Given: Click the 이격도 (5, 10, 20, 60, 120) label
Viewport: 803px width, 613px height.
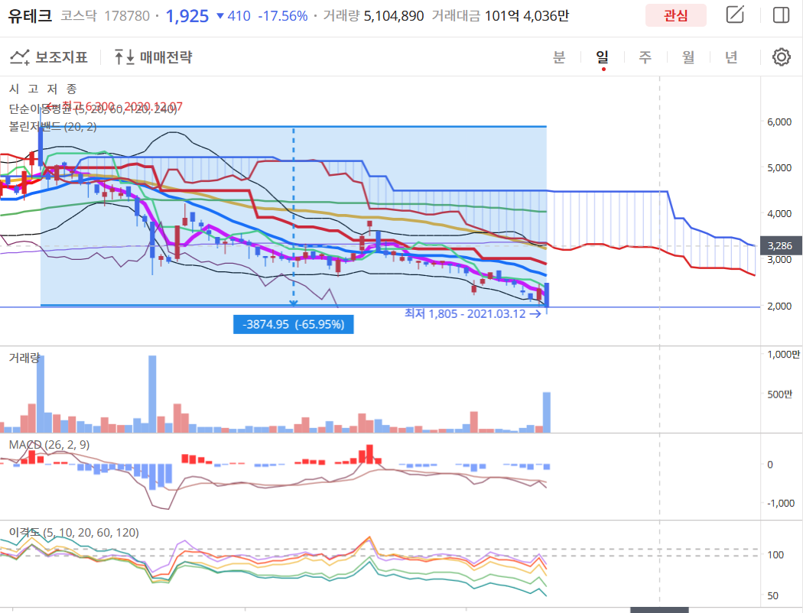Looking at the screenshot, I should point(73,533).
